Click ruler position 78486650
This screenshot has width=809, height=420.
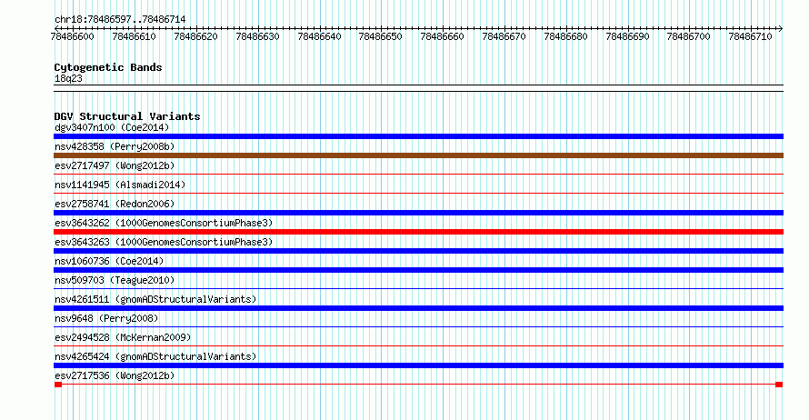pyautogui.click(x=380, y=36)
